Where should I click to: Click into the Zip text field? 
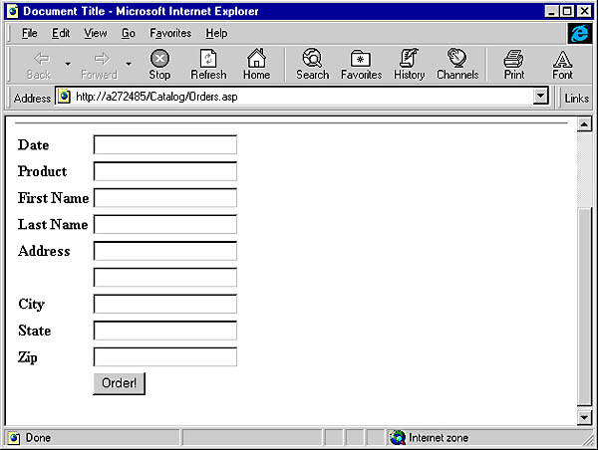[x=164, y=356]
